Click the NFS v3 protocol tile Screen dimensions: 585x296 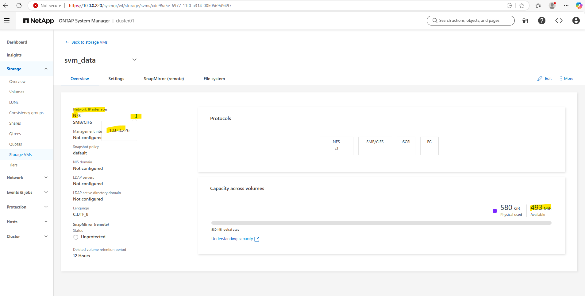click(336, 146)
